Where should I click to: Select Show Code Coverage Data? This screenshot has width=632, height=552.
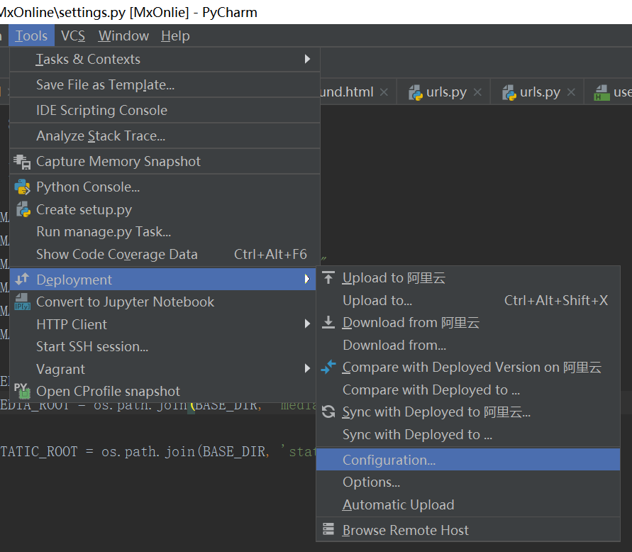pos(165,255)
